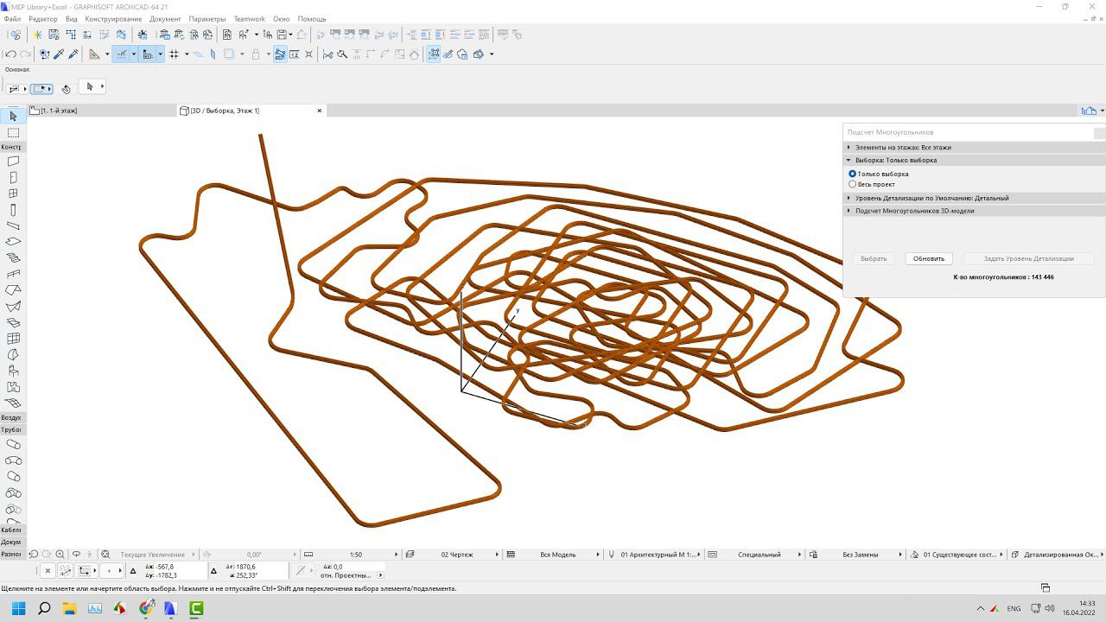Click the zoom in magnifier icon
The height and width of the screenshot is (622, 1106).
[60, 555]
